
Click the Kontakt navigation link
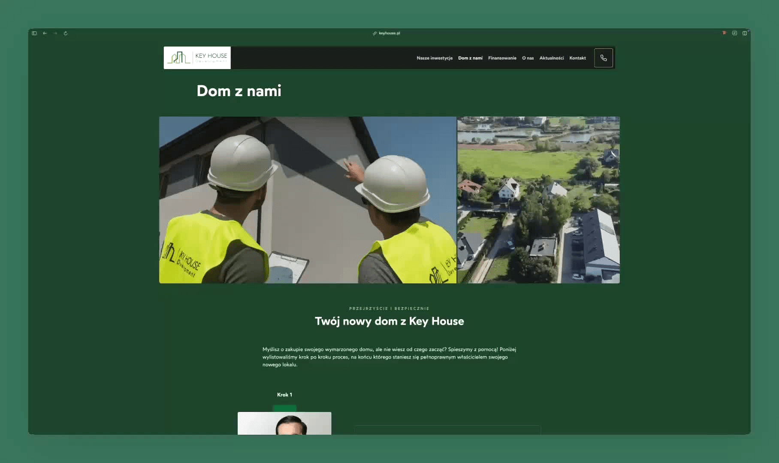(x=577, y=58)
